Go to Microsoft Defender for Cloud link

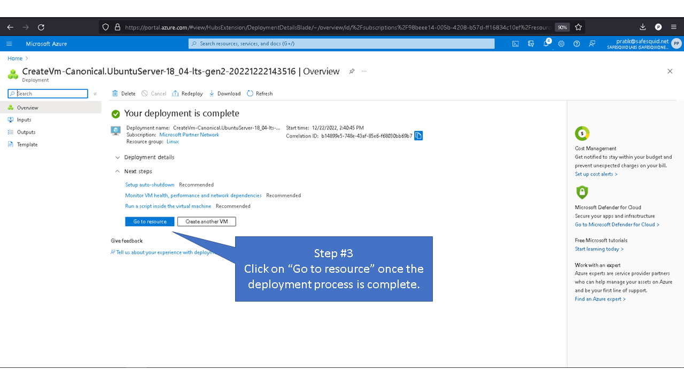pyautogui.click(x=617, y=225)
